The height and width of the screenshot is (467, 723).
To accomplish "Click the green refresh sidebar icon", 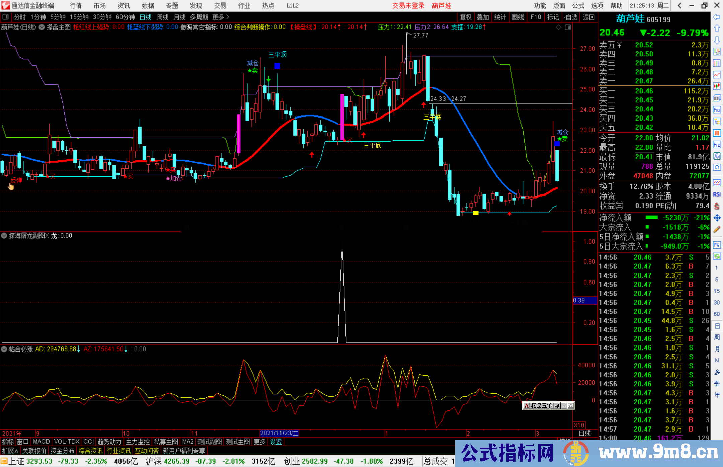I will click(x=717, y=256).
